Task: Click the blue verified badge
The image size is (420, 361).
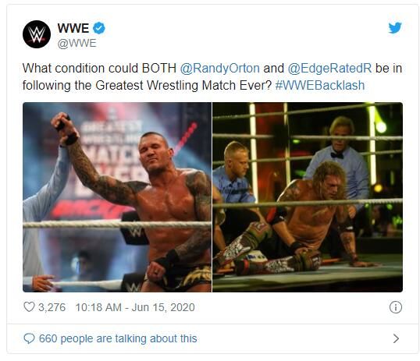Action: coord(99,28)
